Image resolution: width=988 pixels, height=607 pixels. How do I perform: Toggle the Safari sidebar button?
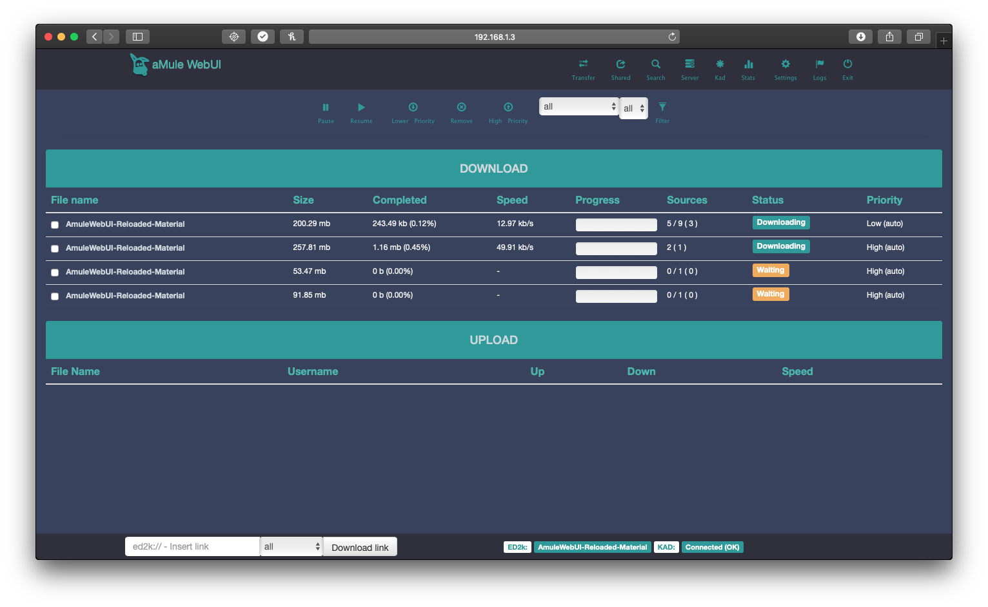(137, 37)
